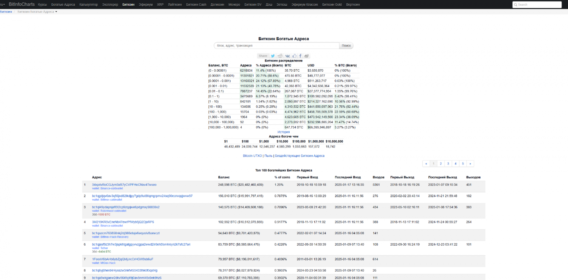This screenshot has width=568, height=280.
Task: Open the История link
Action: coord(284,132)
